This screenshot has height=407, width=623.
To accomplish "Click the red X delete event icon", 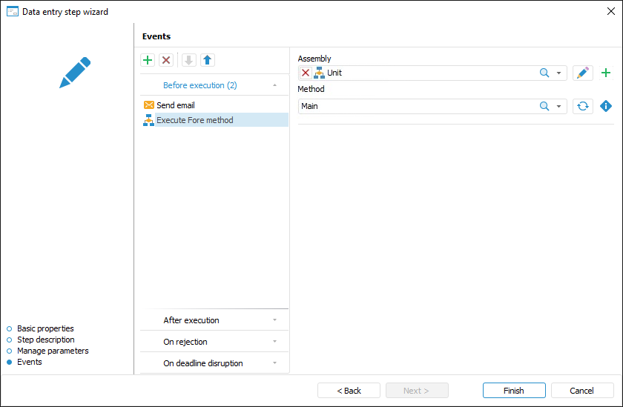I will point(166,60).
